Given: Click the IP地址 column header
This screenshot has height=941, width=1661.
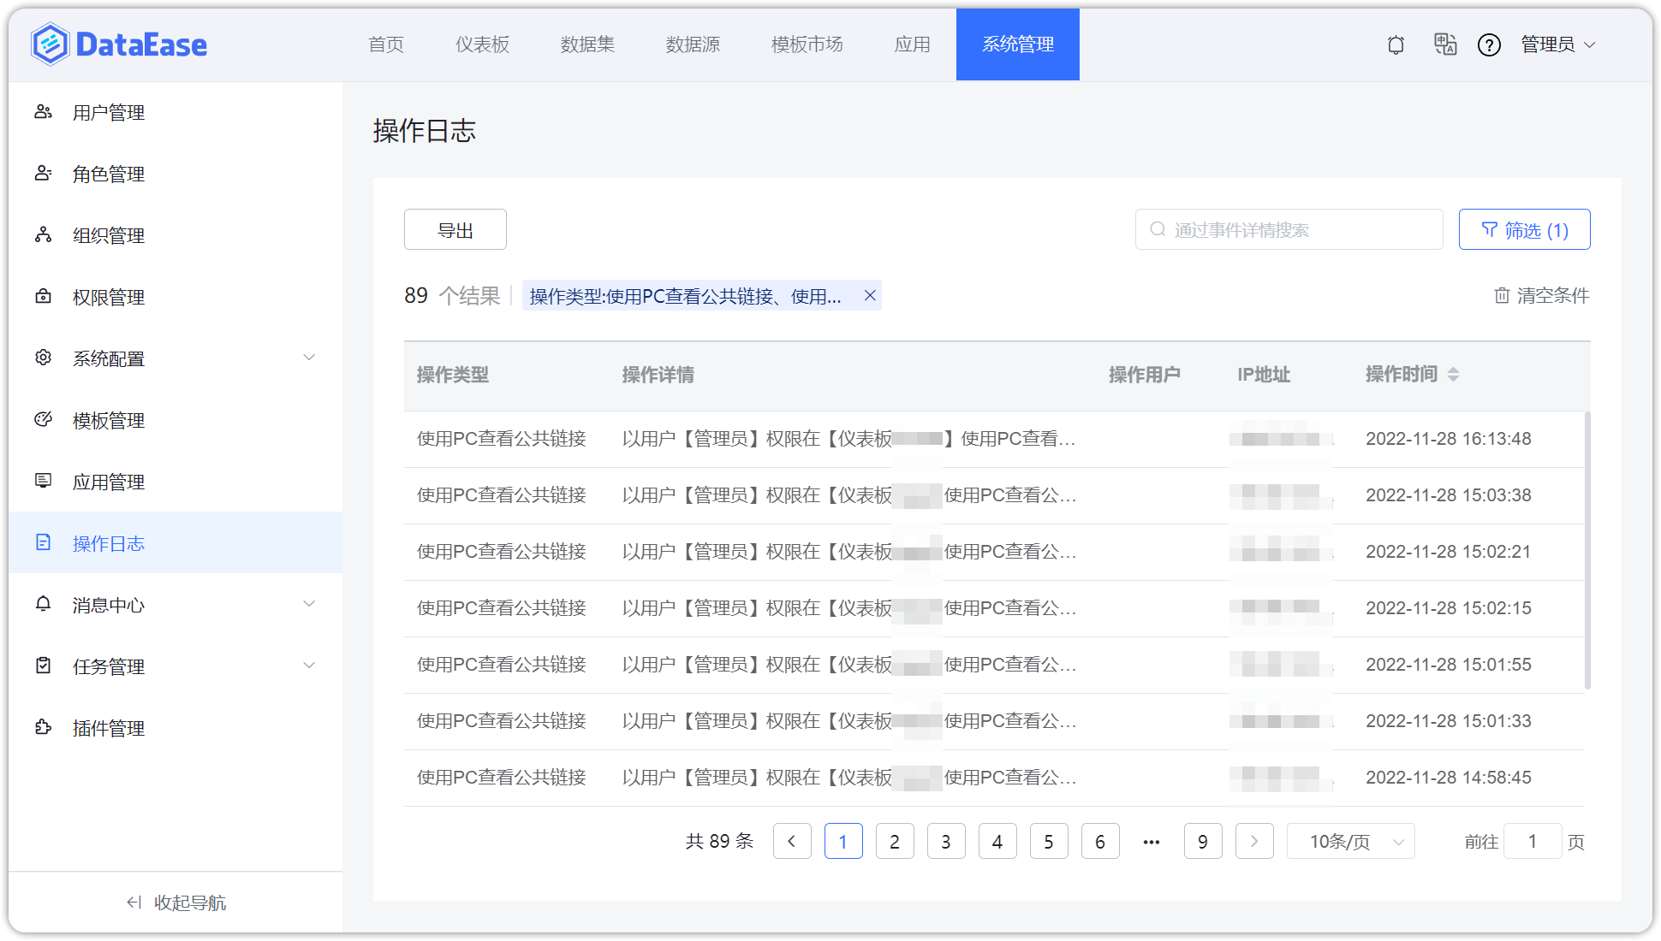Looking at the screenshot, I should pos(1264,375).
